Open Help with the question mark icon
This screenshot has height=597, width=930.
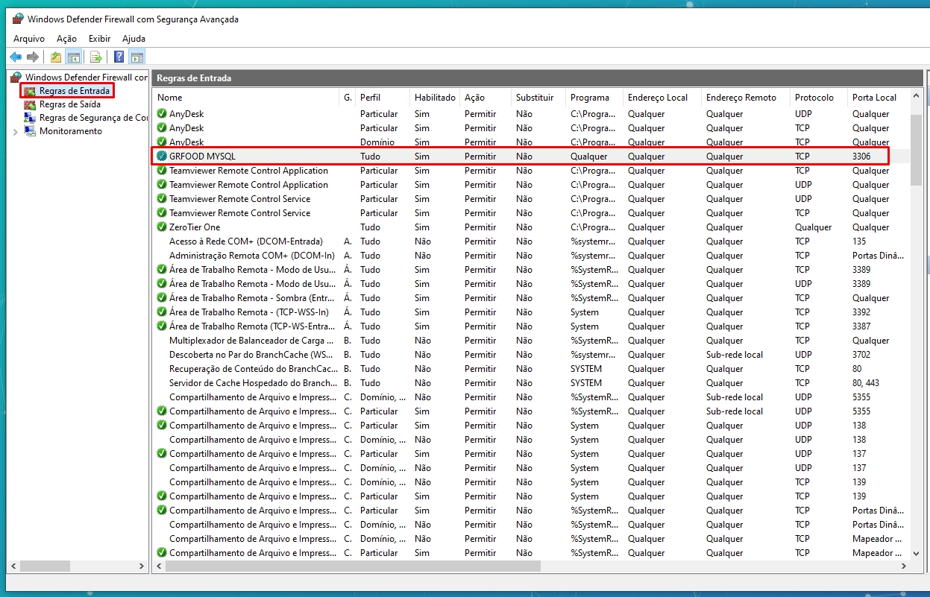119,57
